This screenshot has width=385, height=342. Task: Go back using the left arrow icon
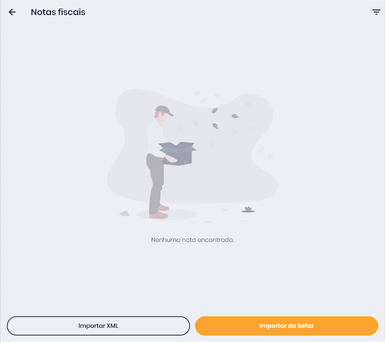point(12,12)
